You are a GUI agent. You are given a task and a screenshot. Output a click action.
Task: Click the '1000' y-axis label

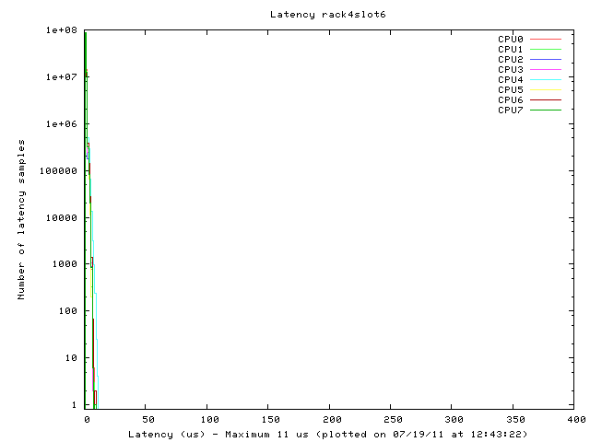[65, 264]
